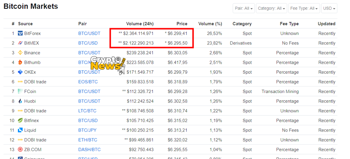Viewport: 350px width, 159px height.
Task: Open BitForex BTC/USDT pair link
Action: coord(89,34)
